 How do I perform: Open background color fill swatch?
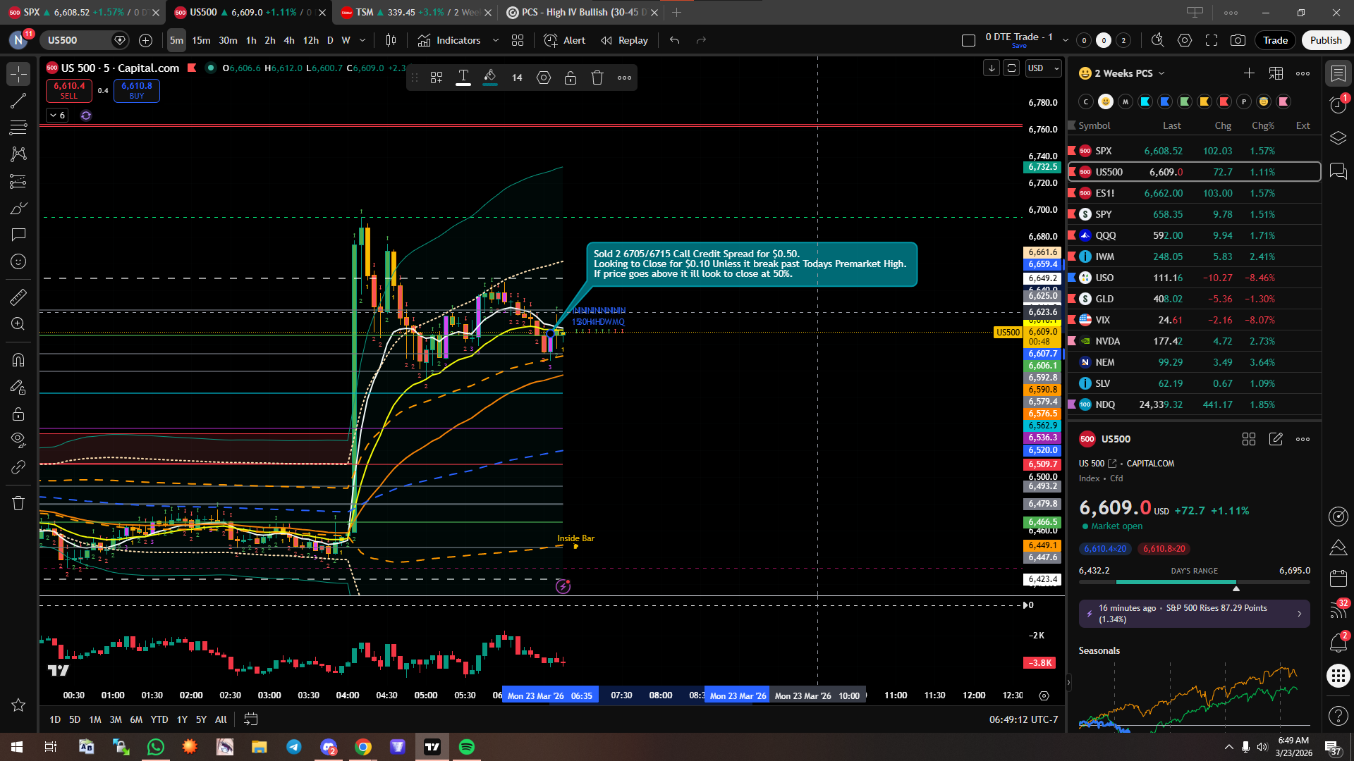(490, 78)
